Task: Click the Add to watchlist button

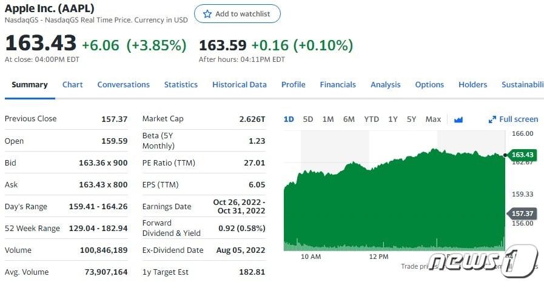Action: click(237, 14)
